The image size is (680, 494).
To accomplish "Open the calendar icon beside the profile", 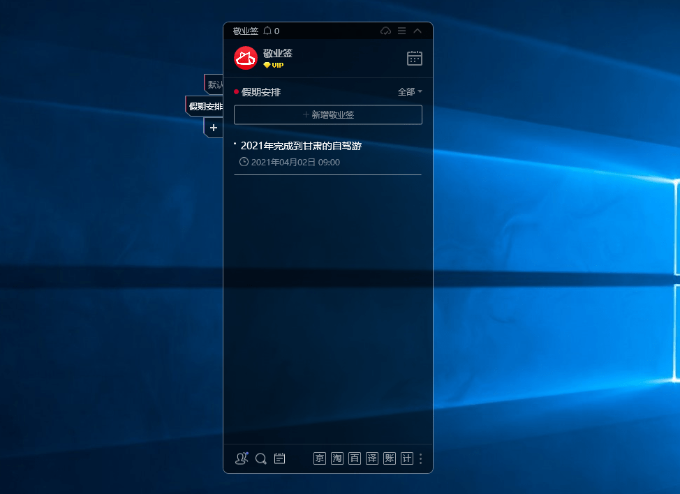I will coord(415,58).
